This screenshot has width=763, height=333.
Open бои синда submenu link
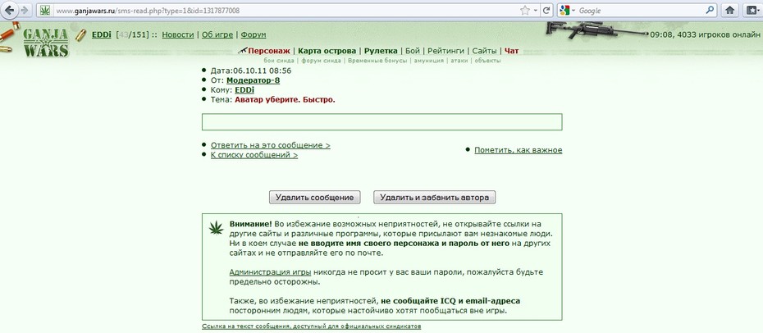pos(279,61)
